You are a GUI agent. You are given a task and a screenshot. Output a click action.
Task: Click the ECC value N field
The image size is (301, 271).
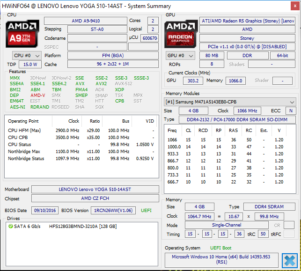291,111
